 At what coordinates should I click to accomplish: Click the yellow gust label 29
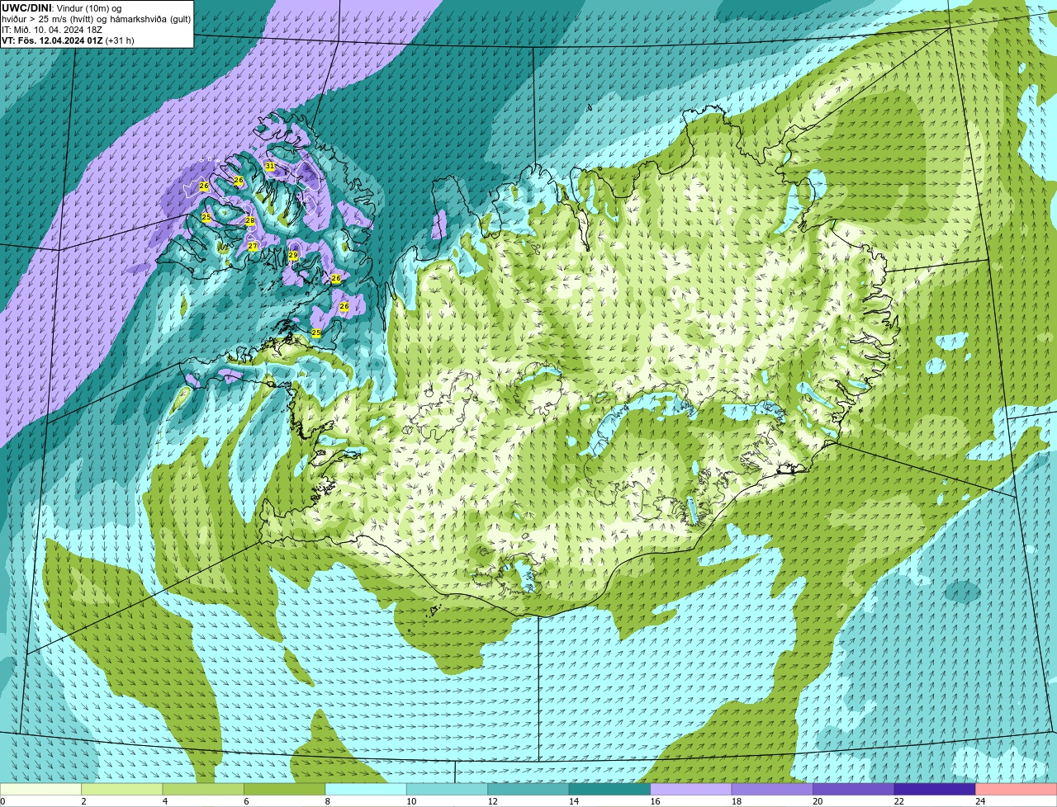click(293, 255)
